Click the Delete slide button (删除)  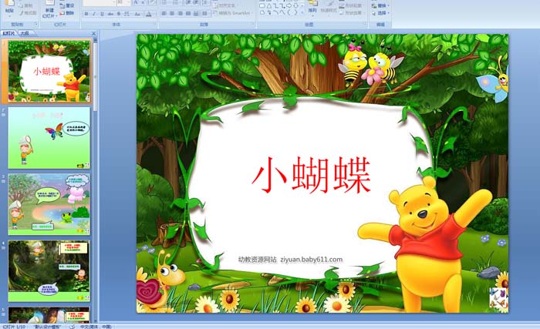[67, 13]
